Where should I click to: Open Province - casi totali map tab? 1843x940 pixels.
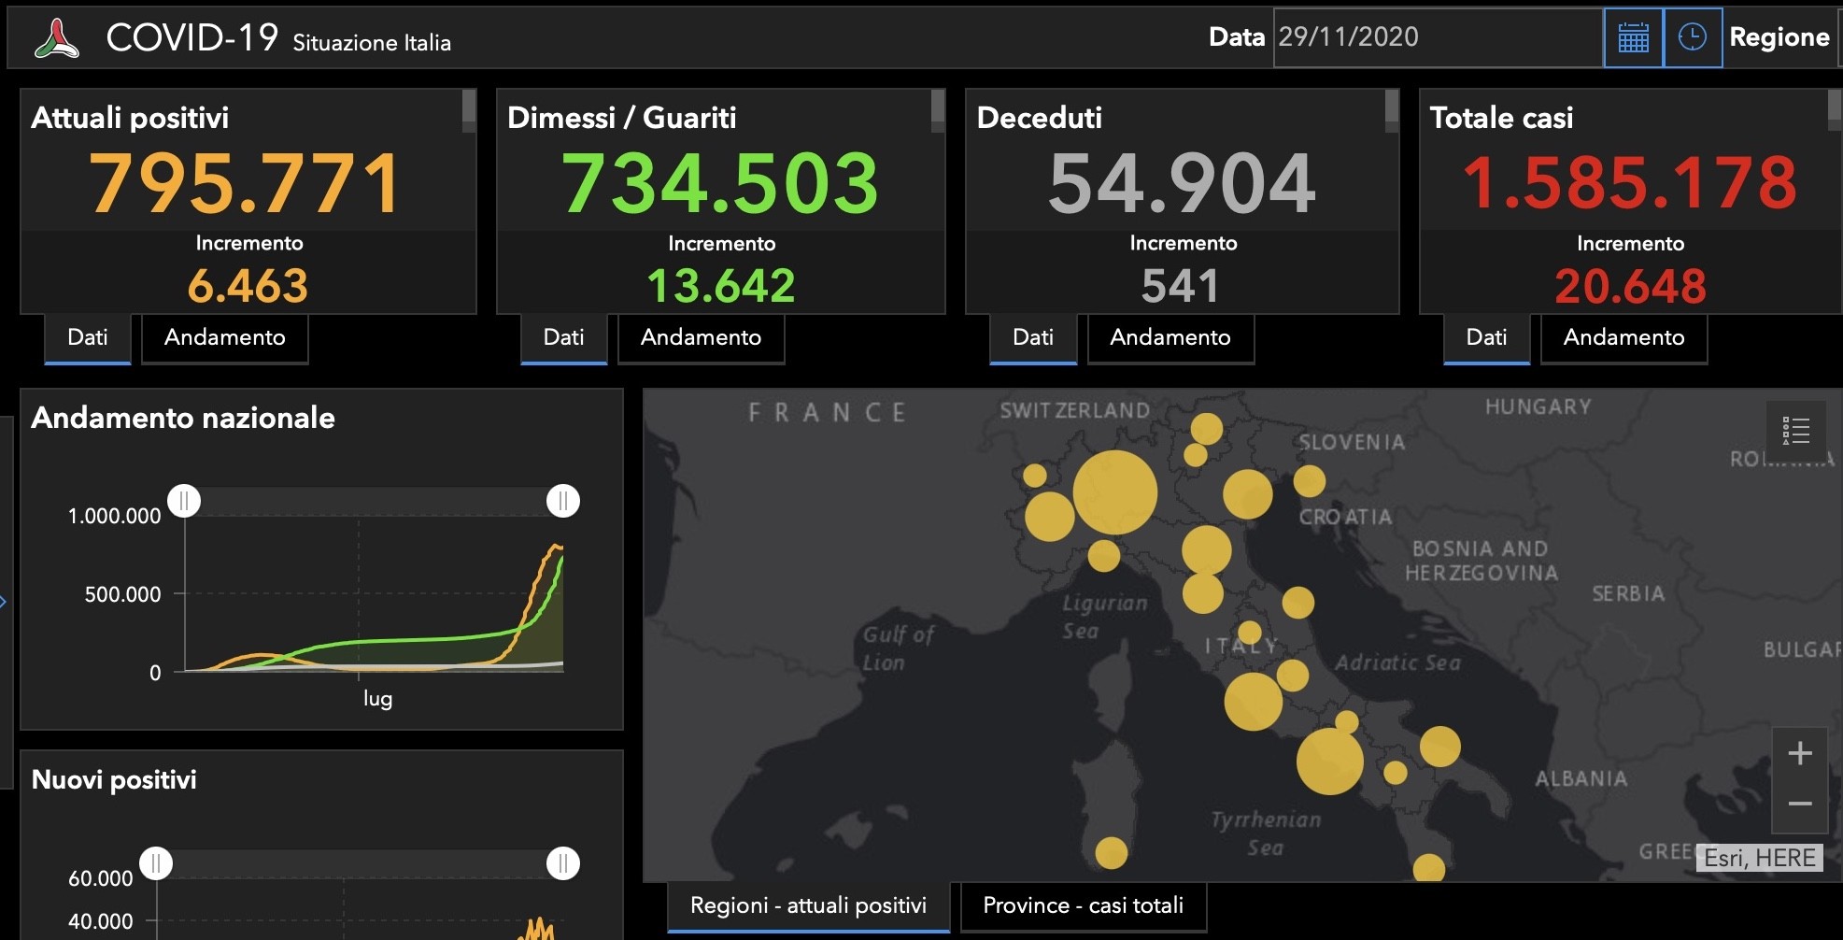[x=1084, y=905]
